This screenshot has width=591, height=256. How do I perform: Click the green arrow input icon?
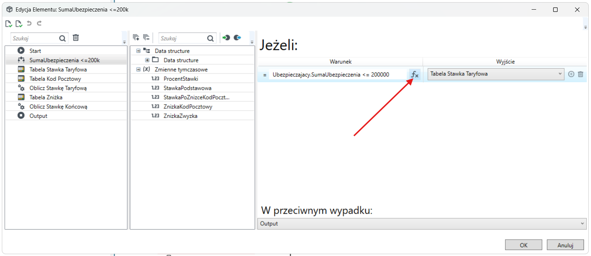coord(226,37)
